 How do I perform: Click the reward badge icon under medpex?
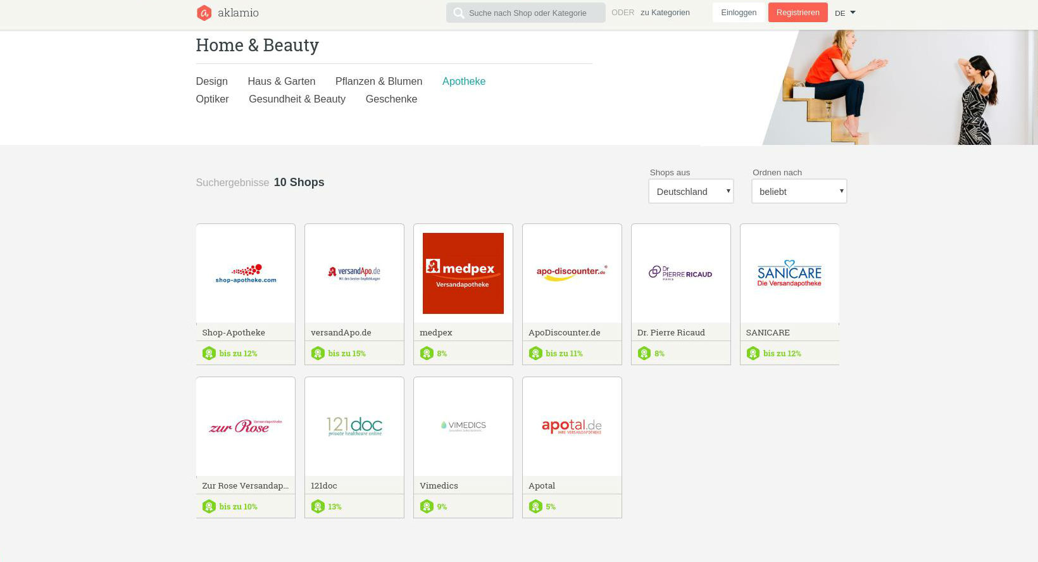coord(427,353)
